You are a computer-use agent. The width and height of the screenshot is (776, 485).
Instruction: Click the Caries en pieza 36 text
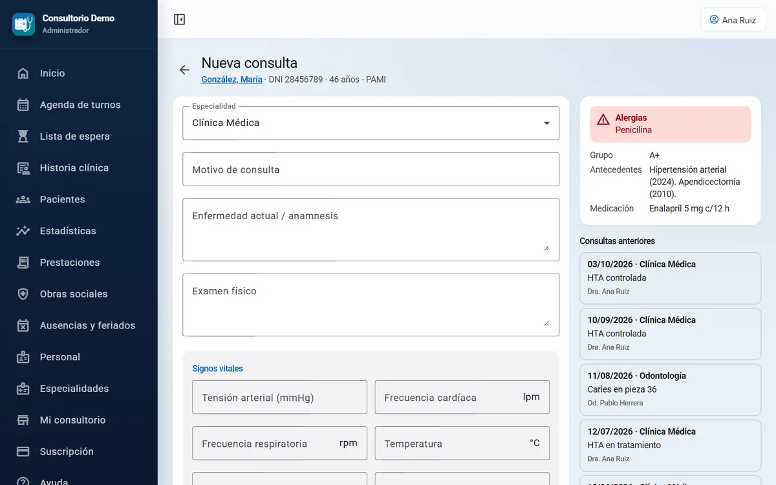622,389
